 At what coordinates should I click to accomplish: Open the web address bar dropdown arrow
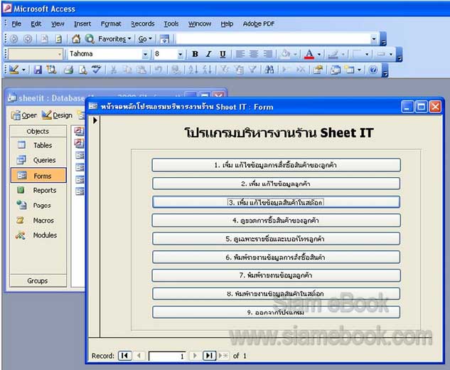pyautogui.click(x=374, y=39)
